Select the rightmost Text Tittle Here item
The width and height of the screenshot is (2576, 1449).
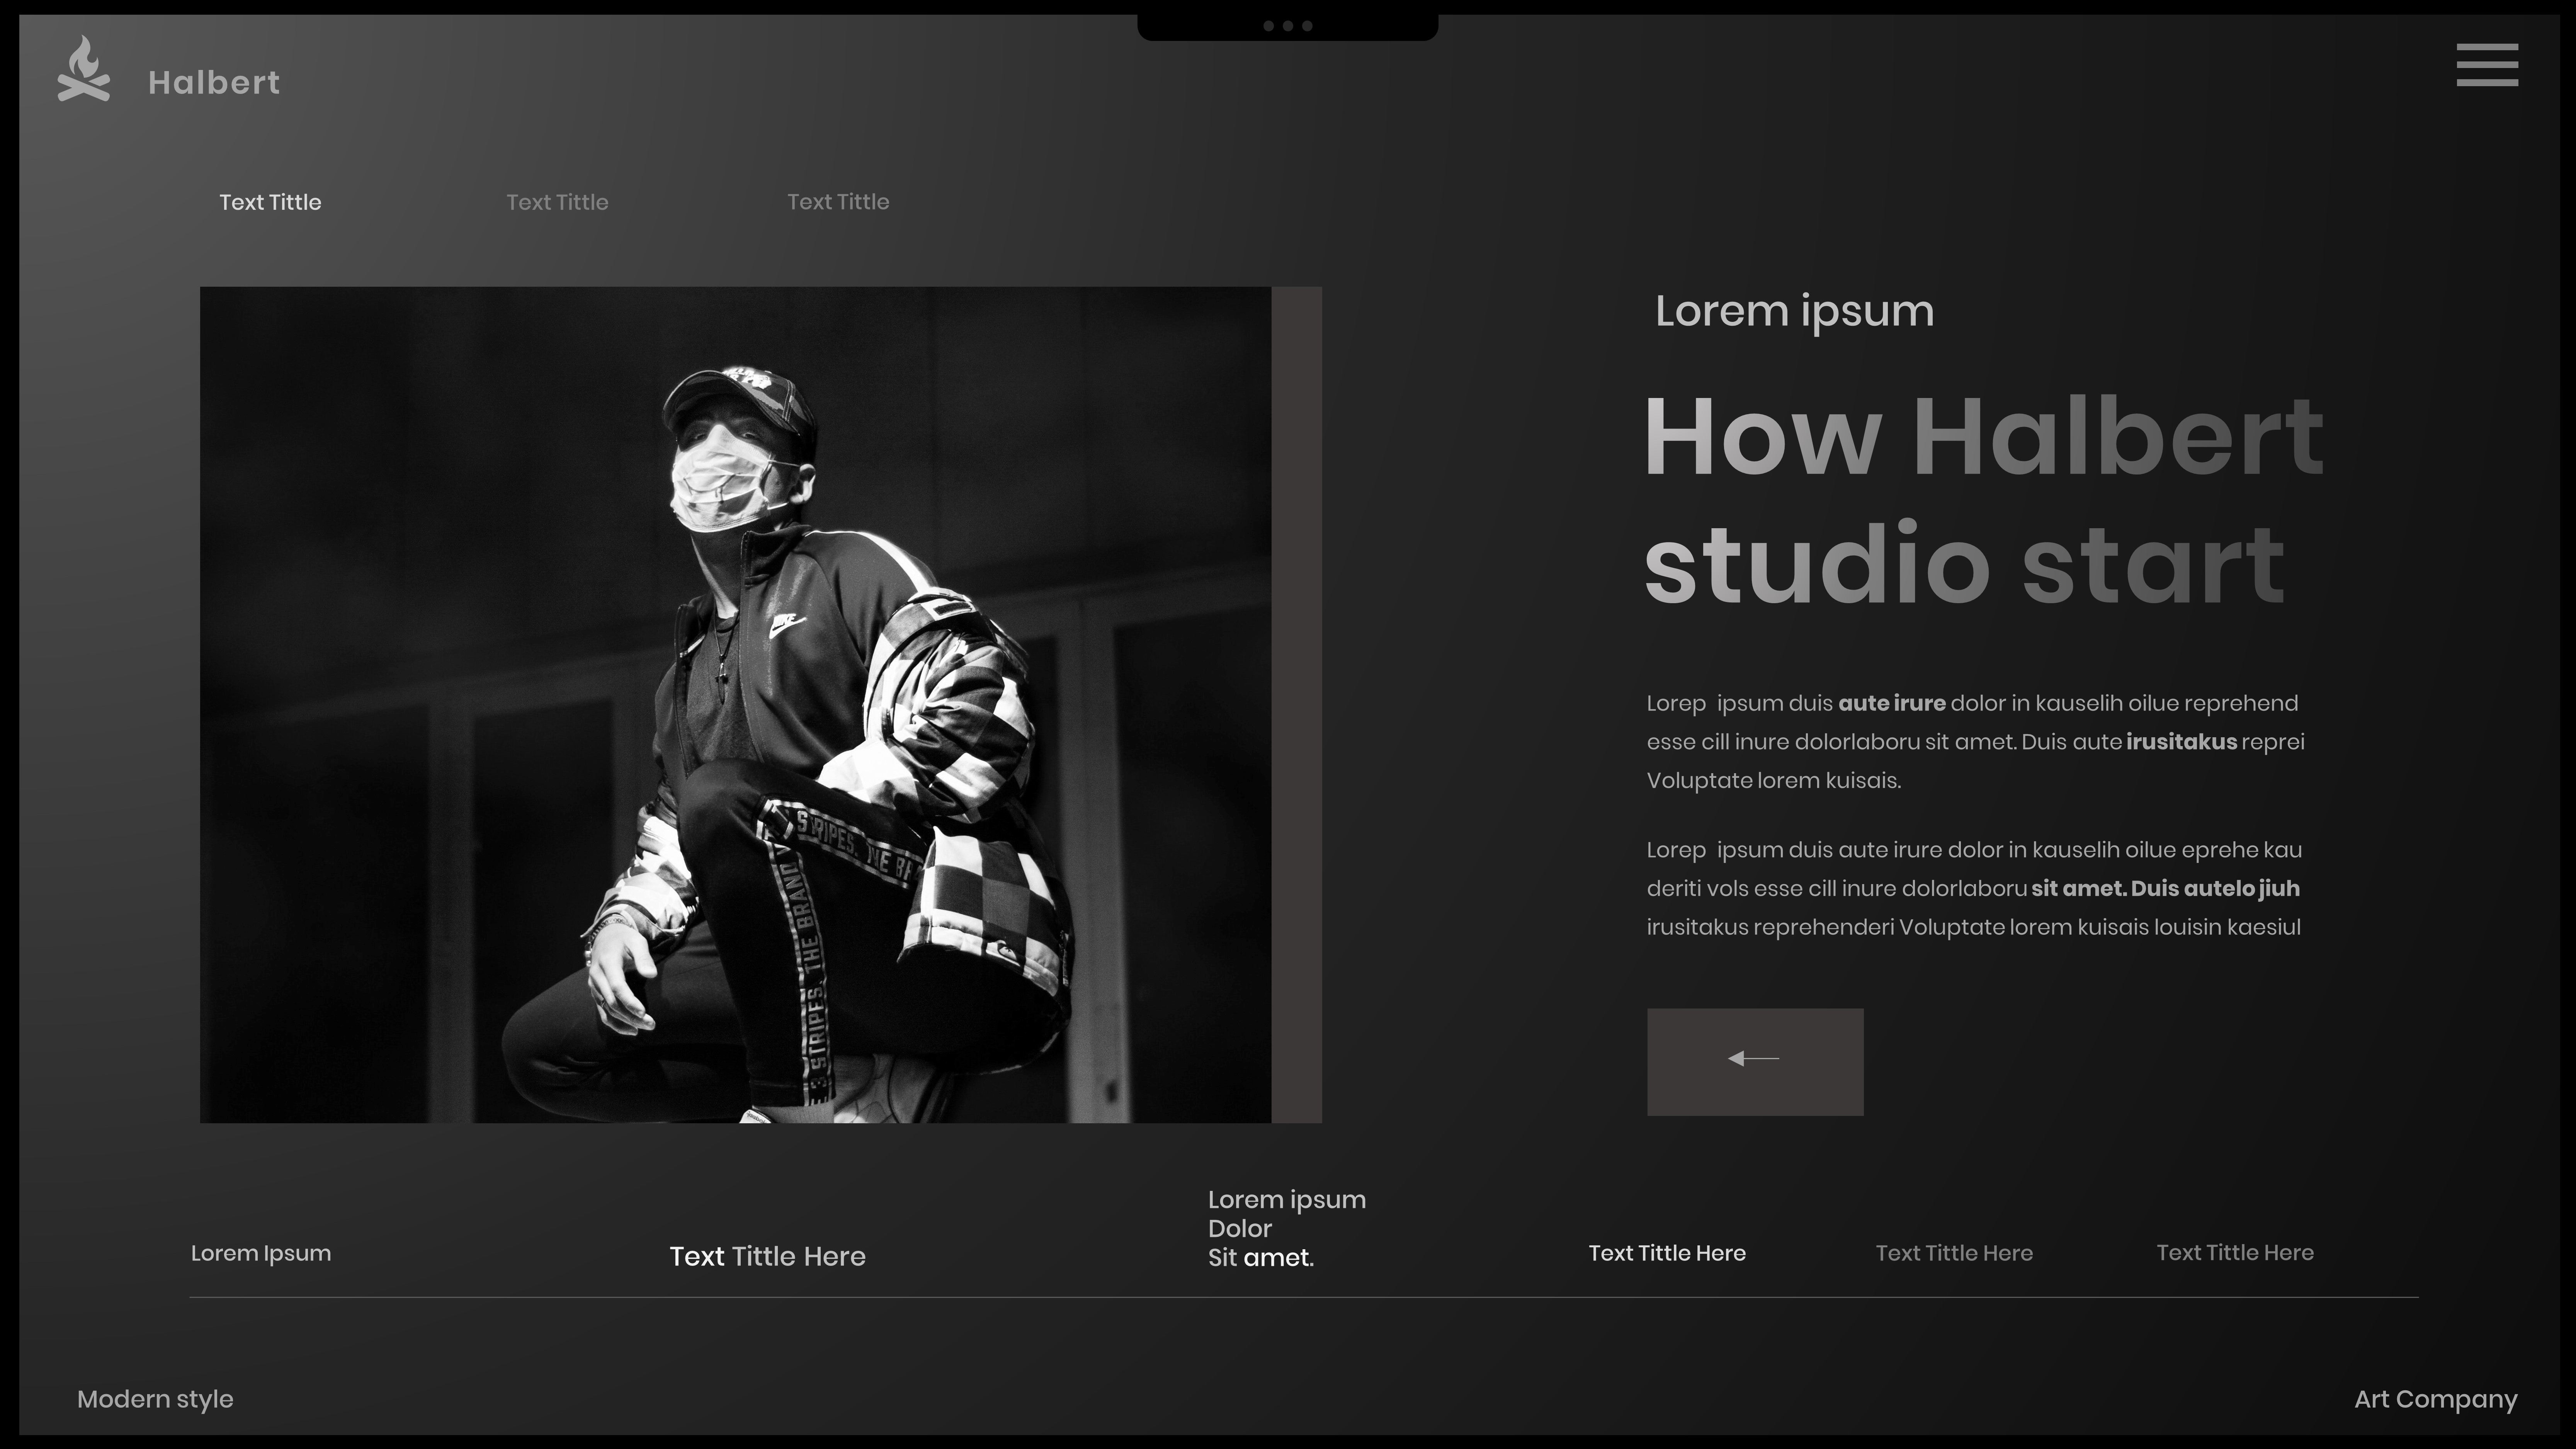[x=2234, y=1253]
